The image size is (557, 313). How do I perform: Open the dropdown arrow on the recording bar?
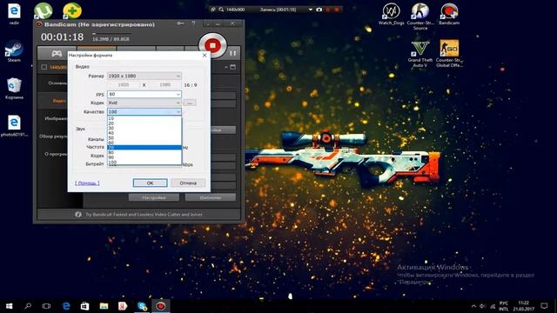[311, 10]
